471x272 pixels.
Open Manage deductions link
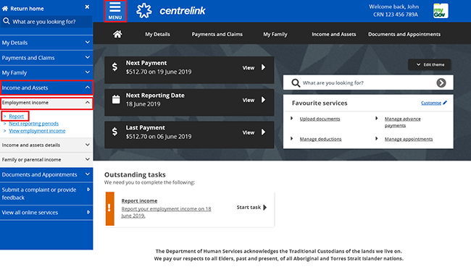320,139
